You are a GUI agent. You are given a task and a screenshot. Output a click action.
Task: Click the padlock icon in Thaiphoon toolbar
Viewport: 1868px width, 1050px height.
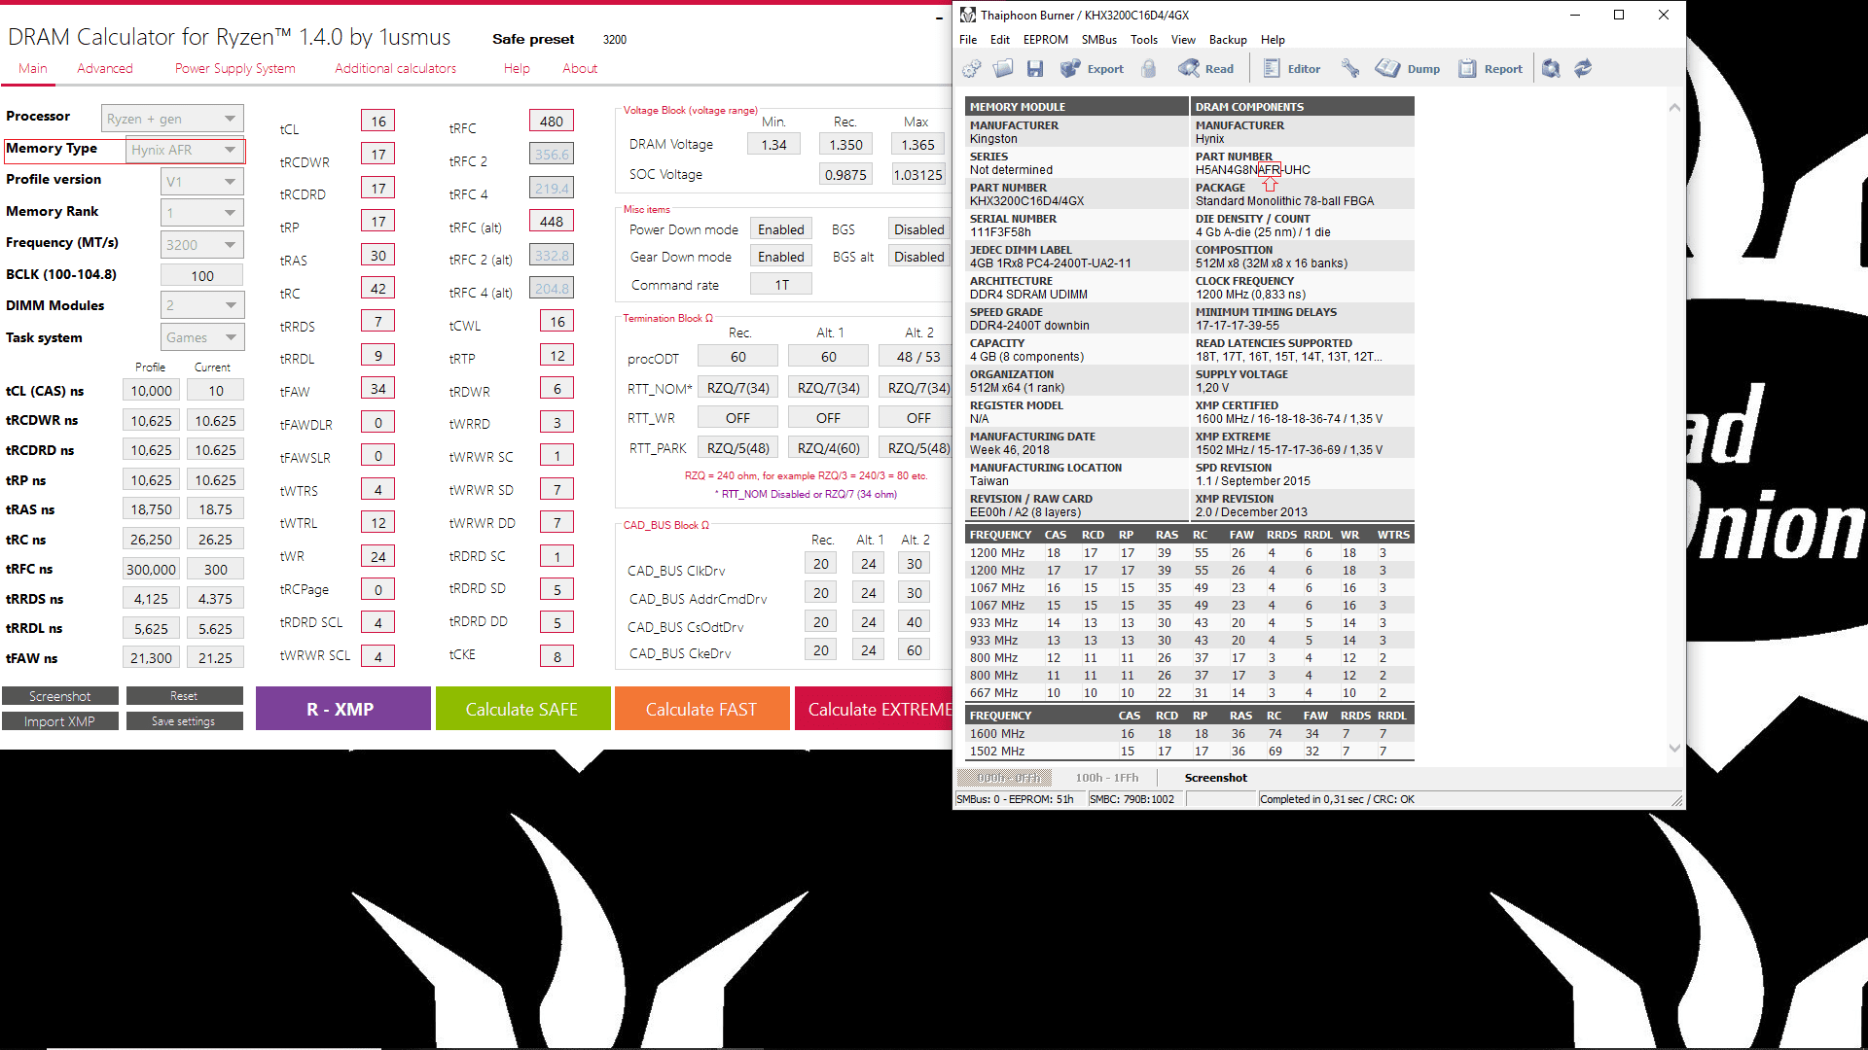coord(1149,68)
